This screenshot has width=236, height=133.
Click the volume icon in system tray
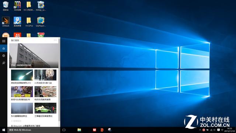[x=215, y=130]
